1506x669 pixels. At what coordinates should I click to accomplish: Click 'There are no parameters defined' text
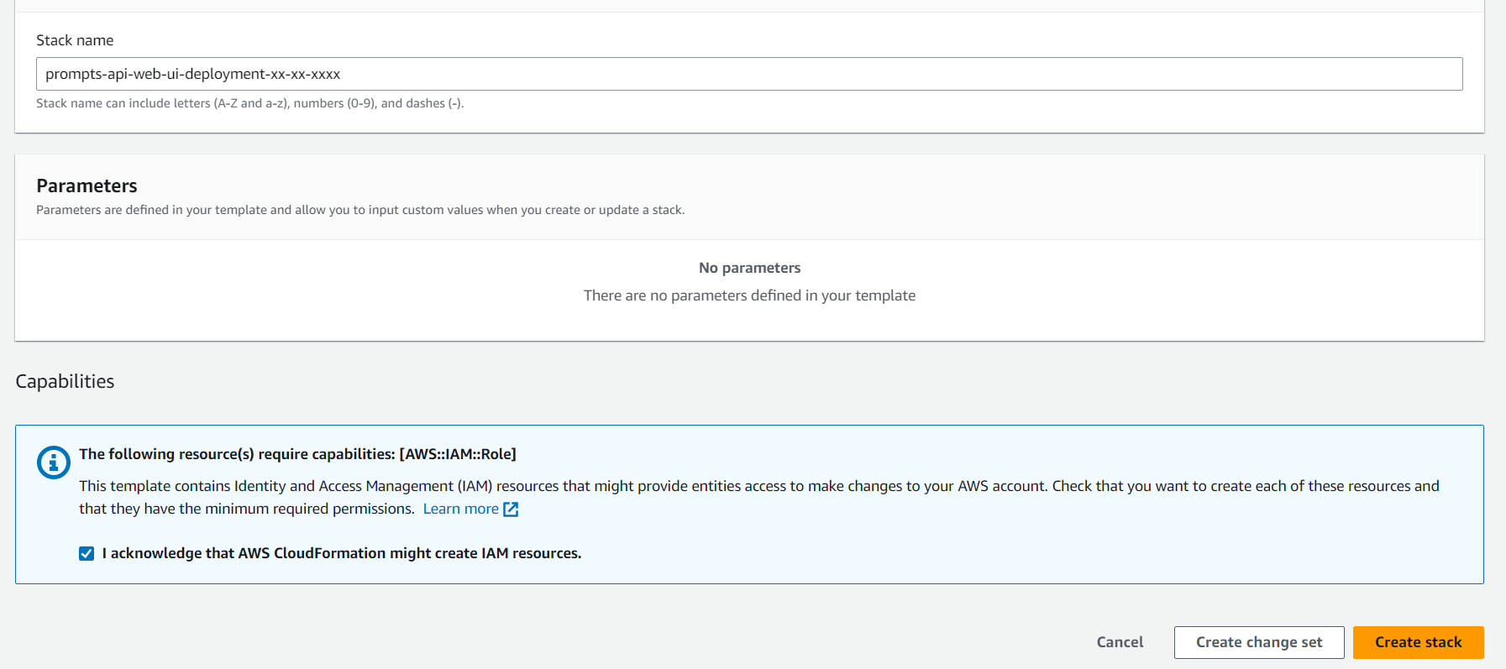[x=749, y=295]
